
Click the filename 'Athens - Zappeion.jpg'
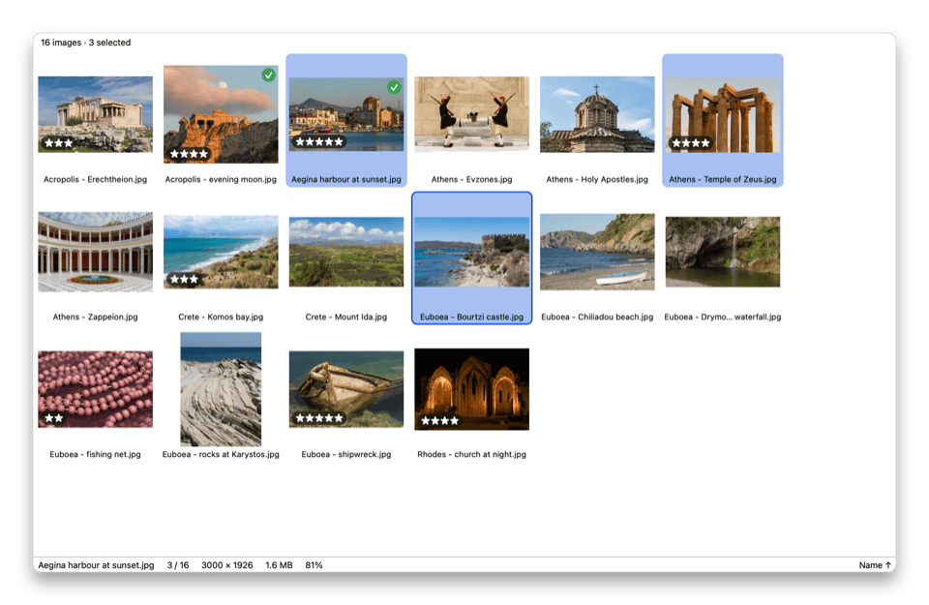[96, 317]
